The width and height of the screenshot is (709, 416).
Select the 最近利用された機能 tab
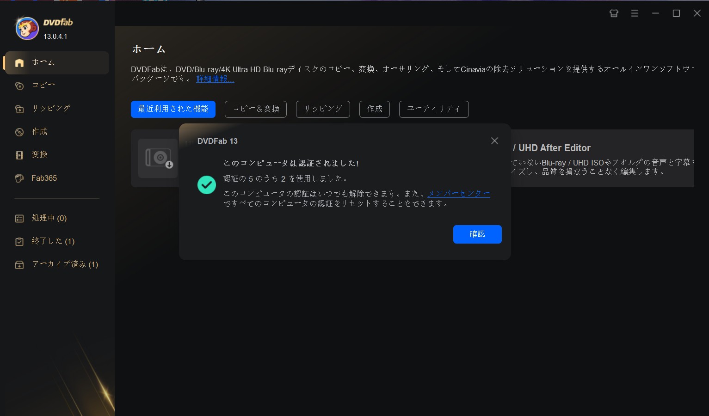pos(173,109)
